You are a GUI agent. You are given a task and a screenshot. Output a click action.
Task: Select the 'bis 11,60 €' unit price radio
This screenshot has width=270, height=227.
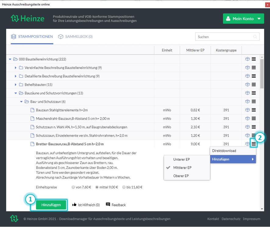point(124,187)
